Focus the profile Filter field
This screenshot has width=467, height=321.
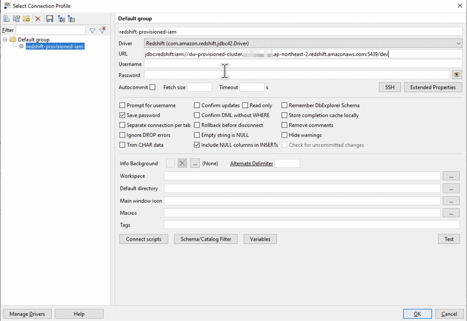(50, 30)
